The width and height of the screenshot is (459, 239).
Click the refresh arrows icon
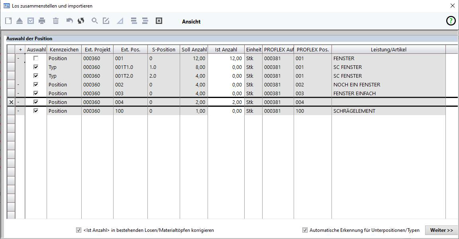[x=81, y=21]
